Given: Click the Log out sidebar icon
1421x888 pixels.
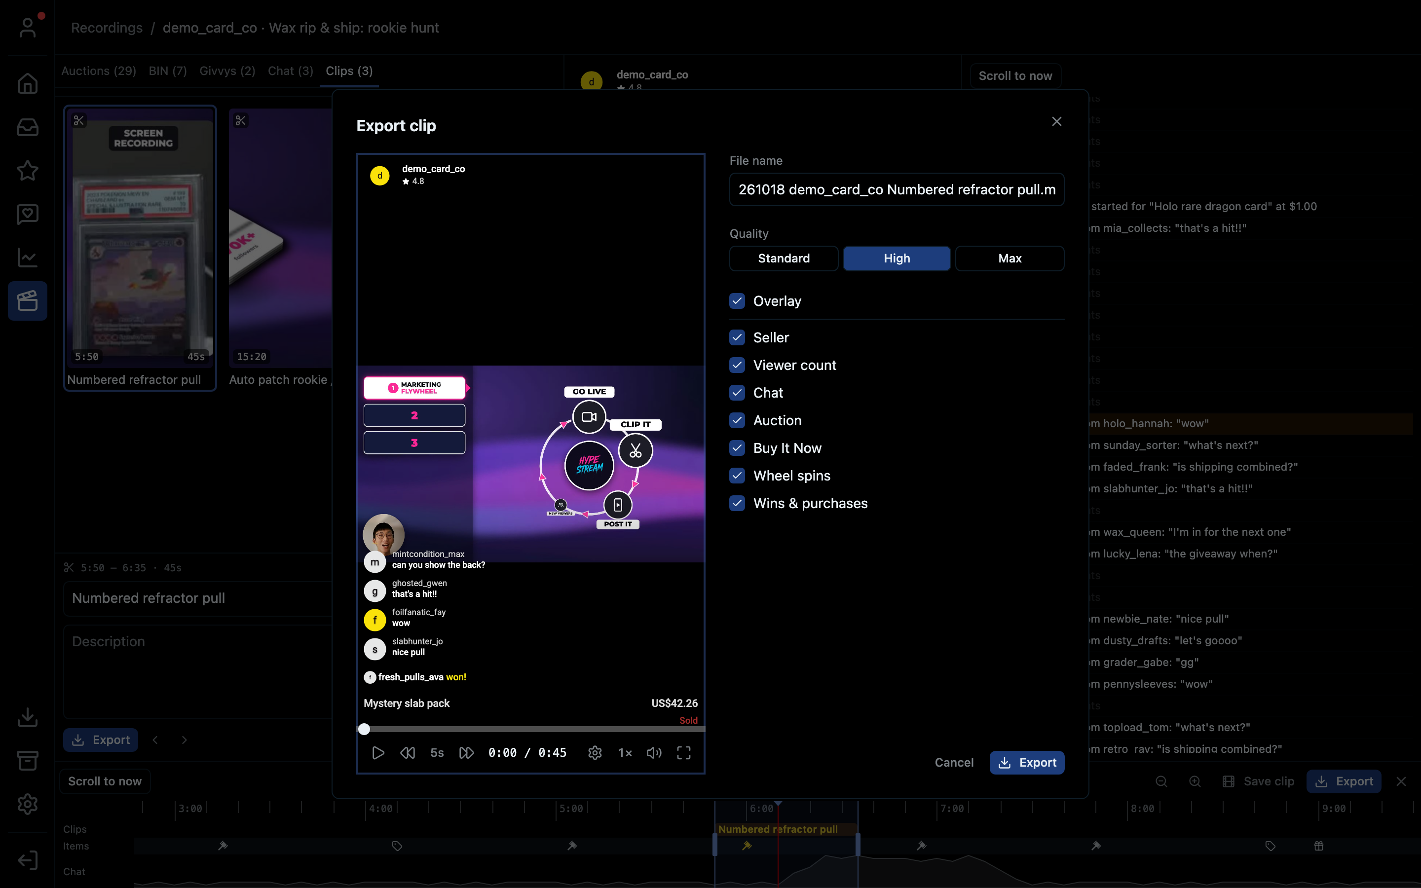Looking at the screenshot, I should click(x=28, y=860).
